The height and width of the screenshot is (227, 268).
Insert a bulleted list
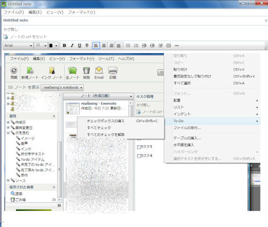(128, 46)
